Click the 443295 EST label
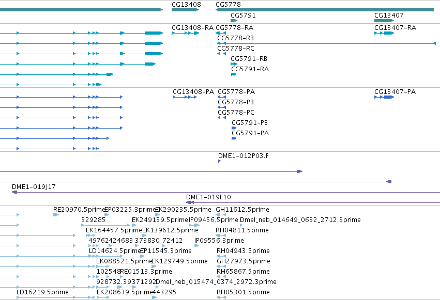This screenshot has width=440, height=300. pos(164,292)
